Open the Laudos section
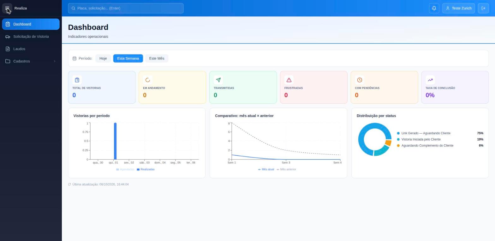Screen dimensions: 495x241 coord(31,49)
